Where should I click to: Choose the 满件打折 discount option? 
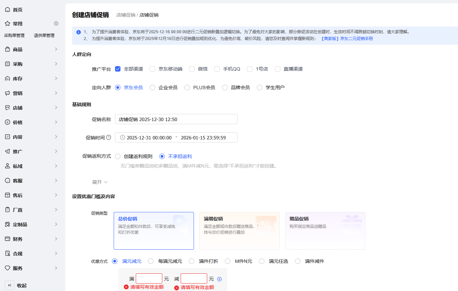point(192,261)
